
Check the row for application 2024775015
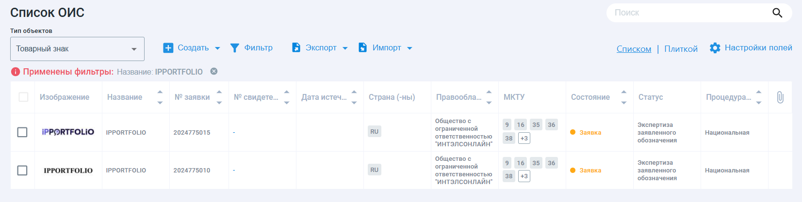tap(22, 132)
